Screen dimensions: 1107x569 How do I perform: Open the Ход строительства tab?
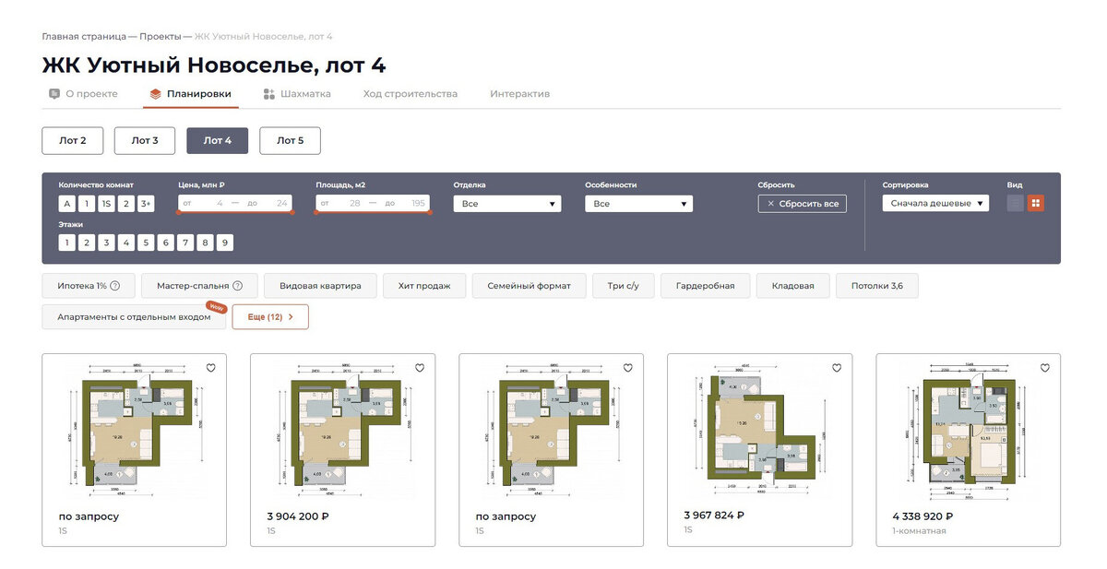coord(410,94)
